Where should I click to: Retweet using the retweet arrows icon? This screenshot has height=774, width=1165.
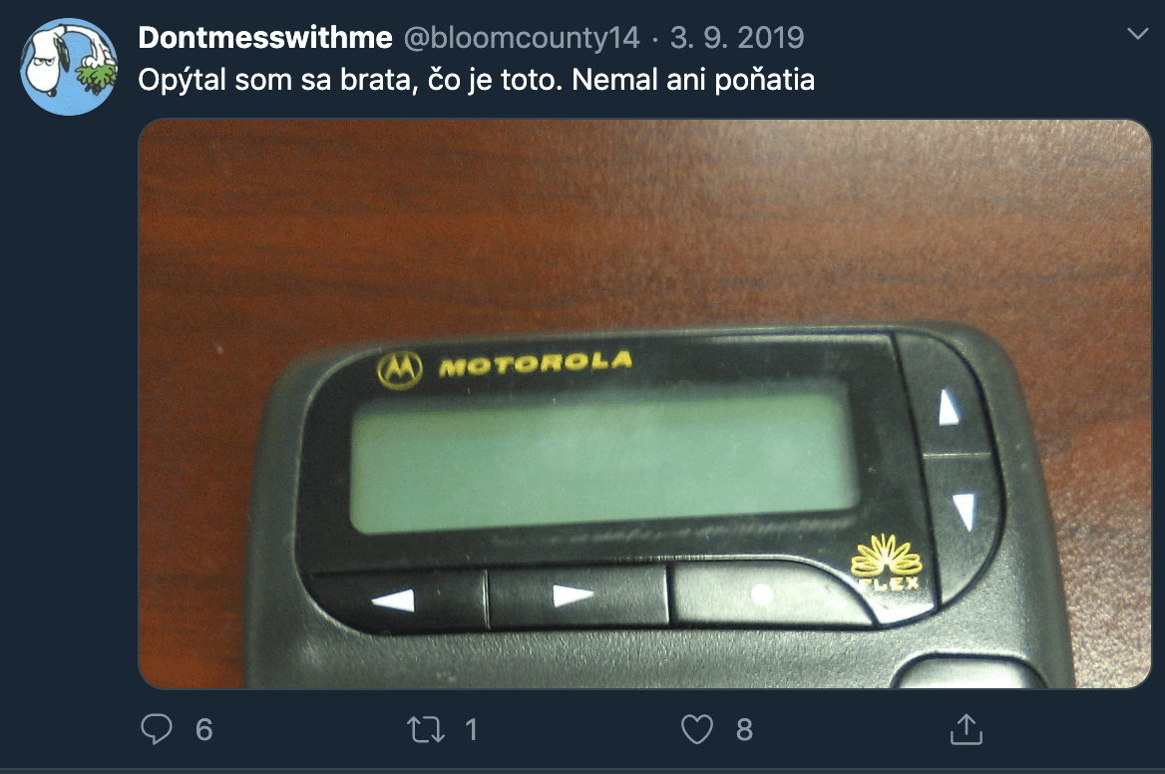point(426,729)
